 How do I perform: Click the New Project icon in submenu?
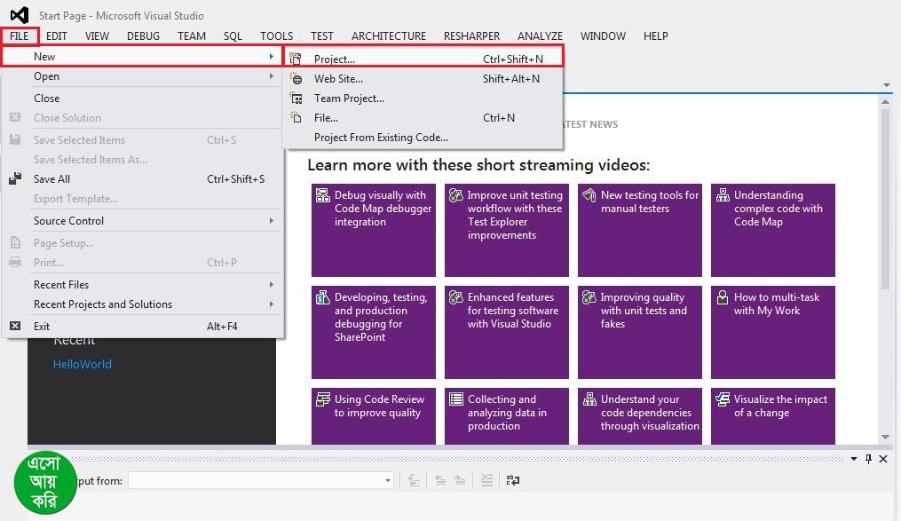point(296,59)
